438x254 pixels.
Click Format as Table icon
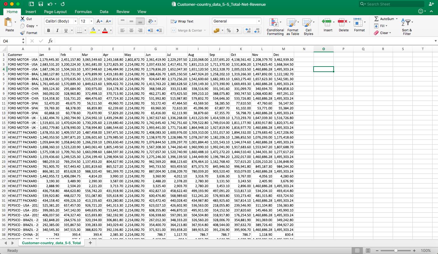click(291, 23)
